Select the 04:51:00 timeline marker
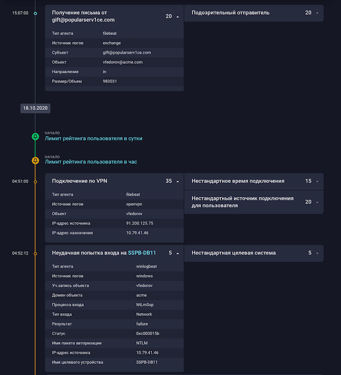341x375 pixels. tap(35, 181)
